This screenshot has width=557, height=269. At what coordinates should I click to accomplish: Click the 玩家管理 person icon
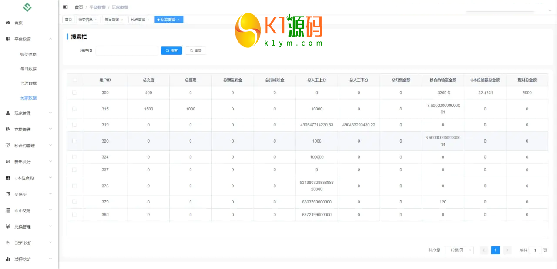pos(8,113)
